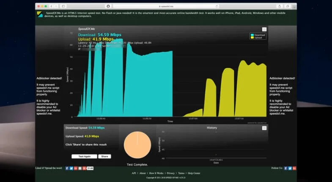Image resolution: width=332 pixels, height=182 pixels.
Task: Select the Latency and Max Download line
Action: coord(115,43)
